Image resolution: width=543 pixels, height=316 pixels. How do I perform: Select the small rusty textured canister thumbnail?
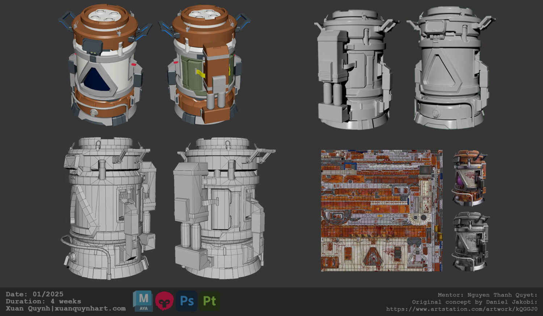click(x=470, y=178)
